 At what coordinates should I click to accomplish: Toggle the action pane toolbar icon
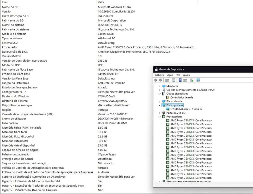[x=185, y=80]
